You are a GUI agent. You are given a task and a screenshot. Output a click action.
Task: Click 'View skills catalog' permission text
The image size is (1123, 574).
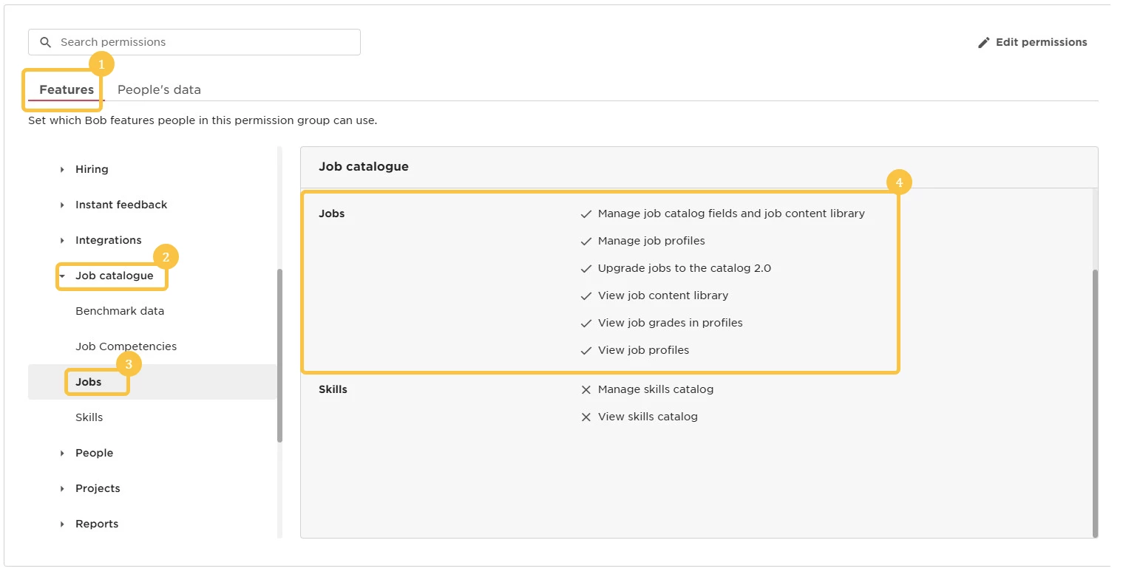coord(648,417)
